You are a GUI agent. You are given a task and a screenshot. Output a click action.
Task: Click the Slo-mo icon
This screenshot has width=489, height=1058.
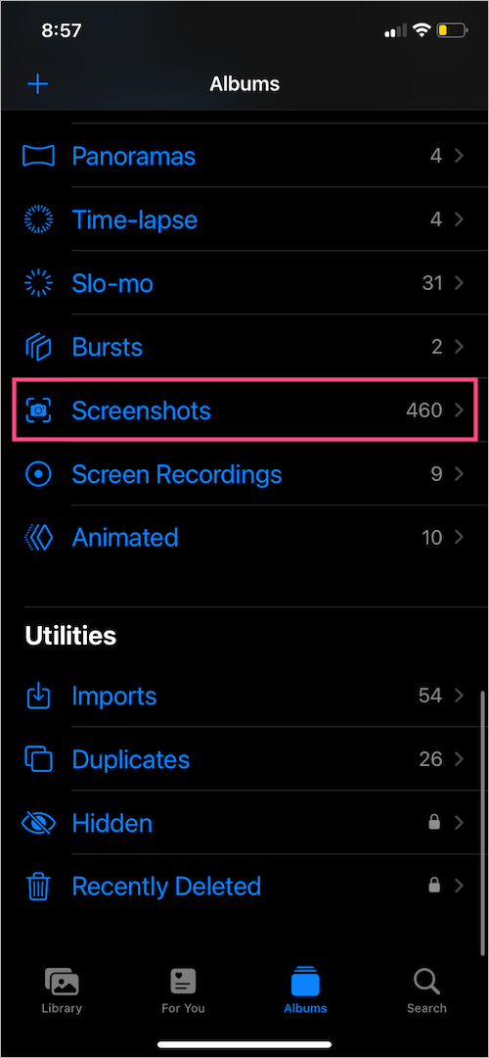(x=38, y=283)
